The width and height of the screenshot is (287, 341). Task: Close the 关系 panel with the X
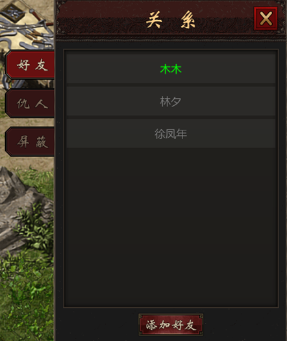[x=266, y=18]
